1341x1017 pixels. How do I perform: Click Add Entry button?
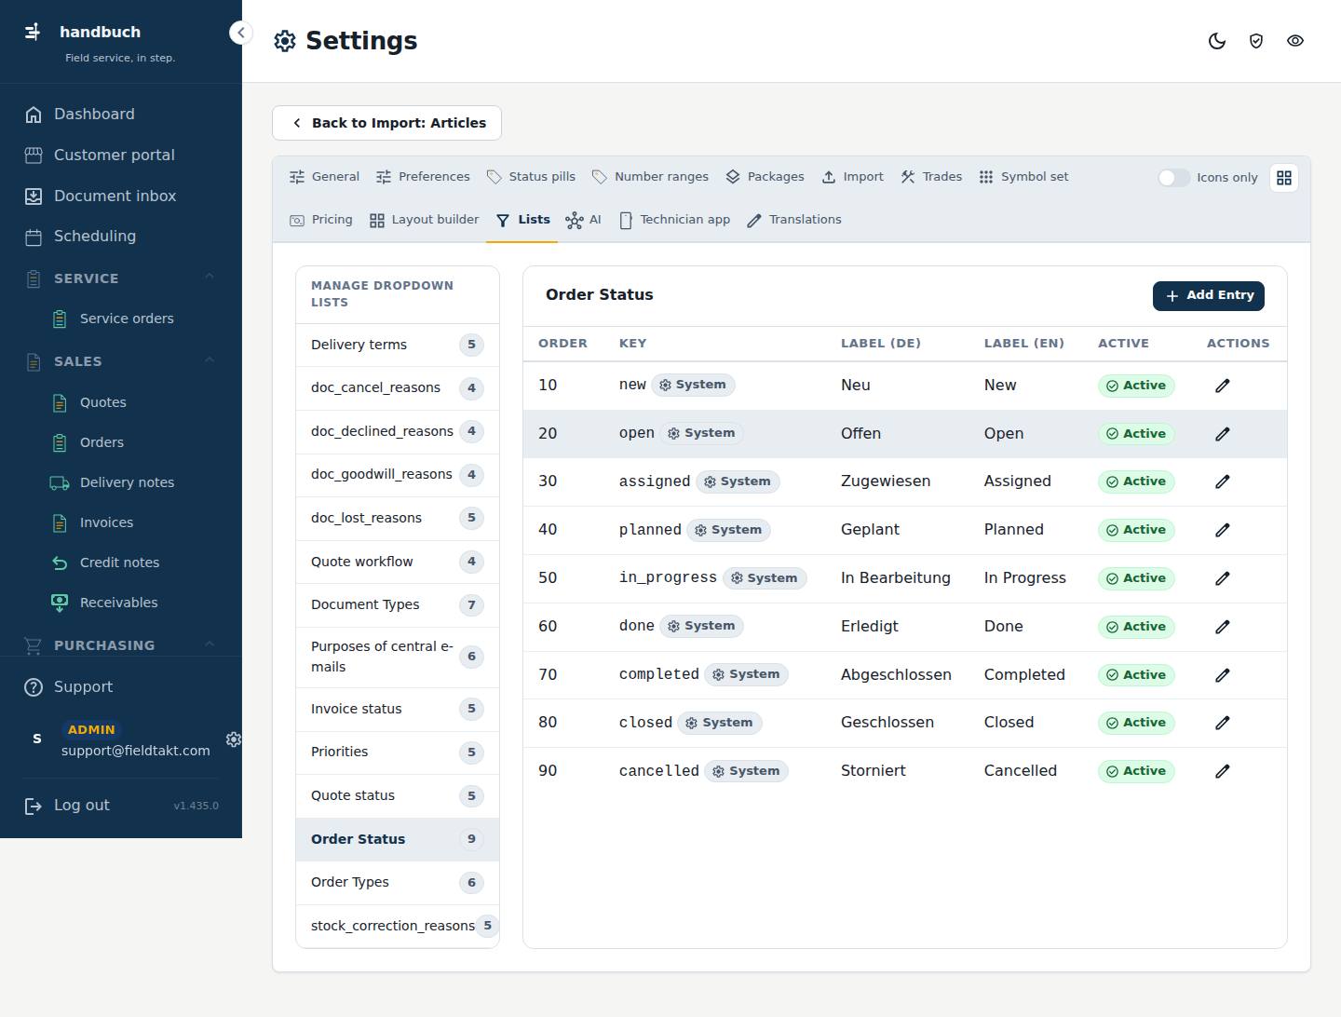coord(1209,295)
